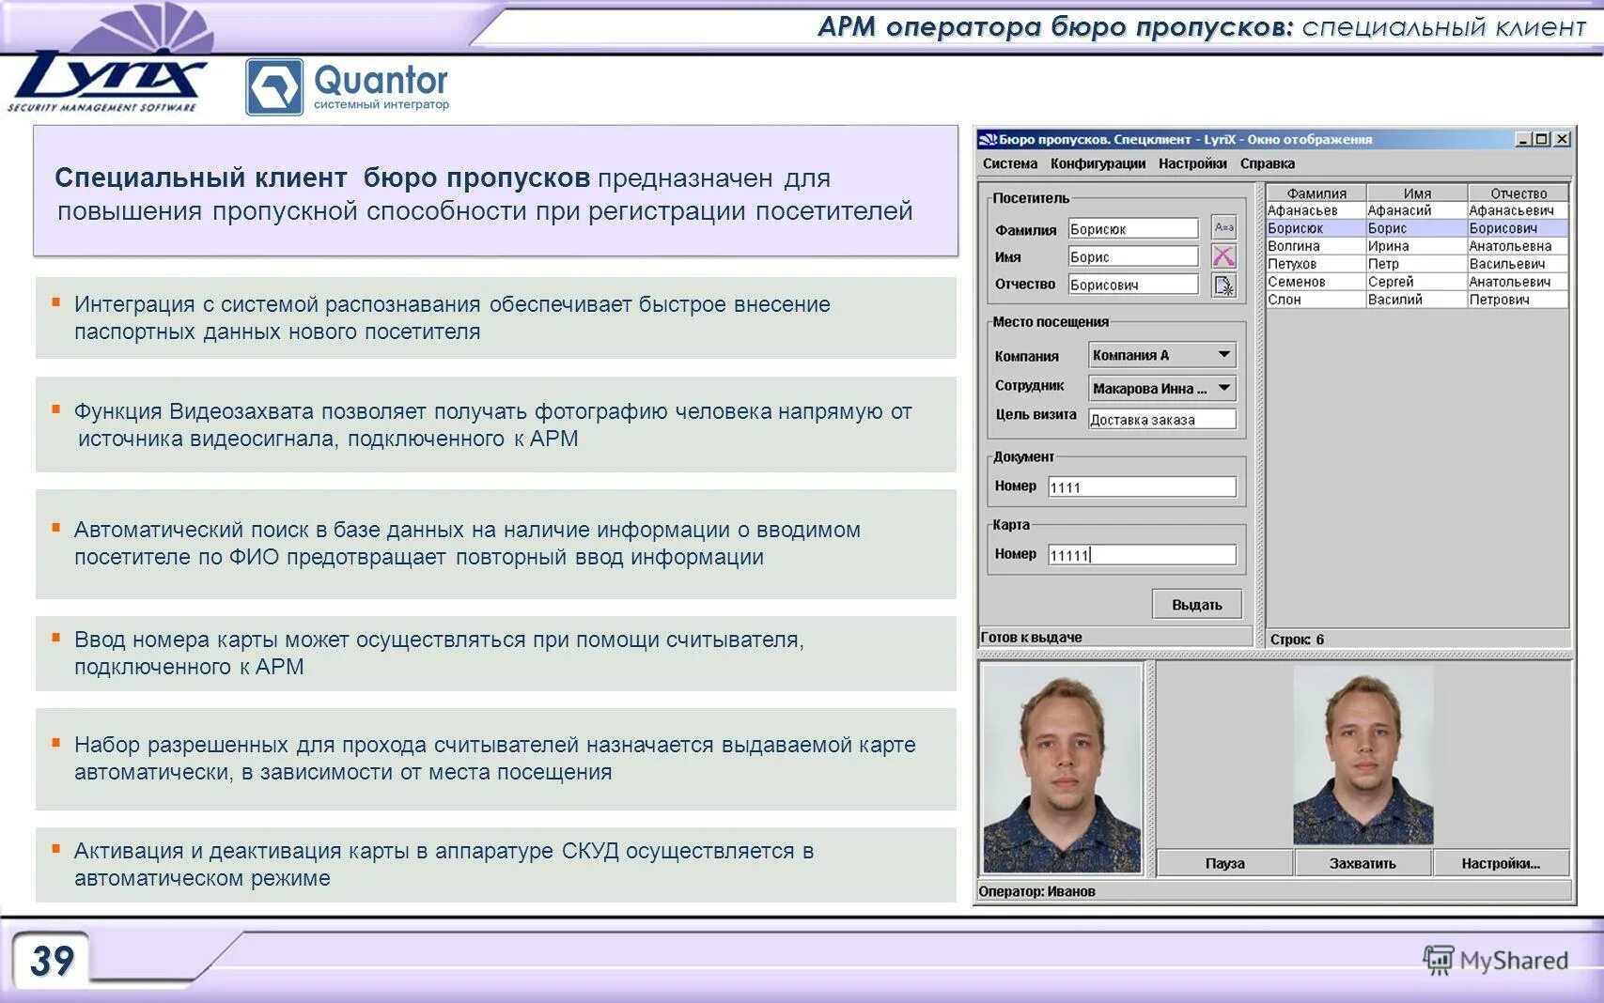
Task: Close the Бюро пропусков window
Action: point(1562,139)
